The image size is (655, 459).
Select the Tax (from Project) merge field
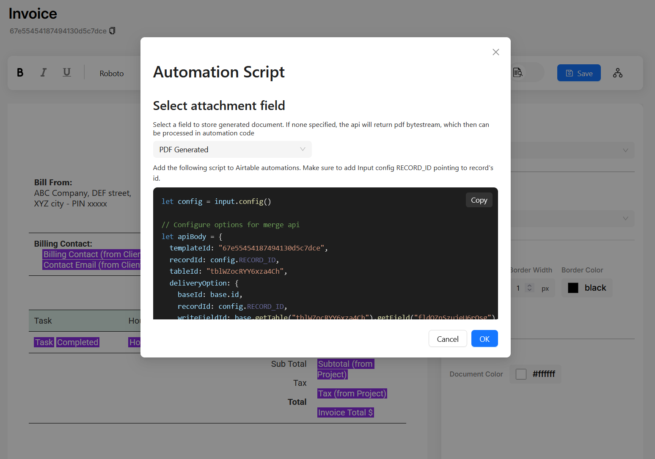[x=352, y=393]
